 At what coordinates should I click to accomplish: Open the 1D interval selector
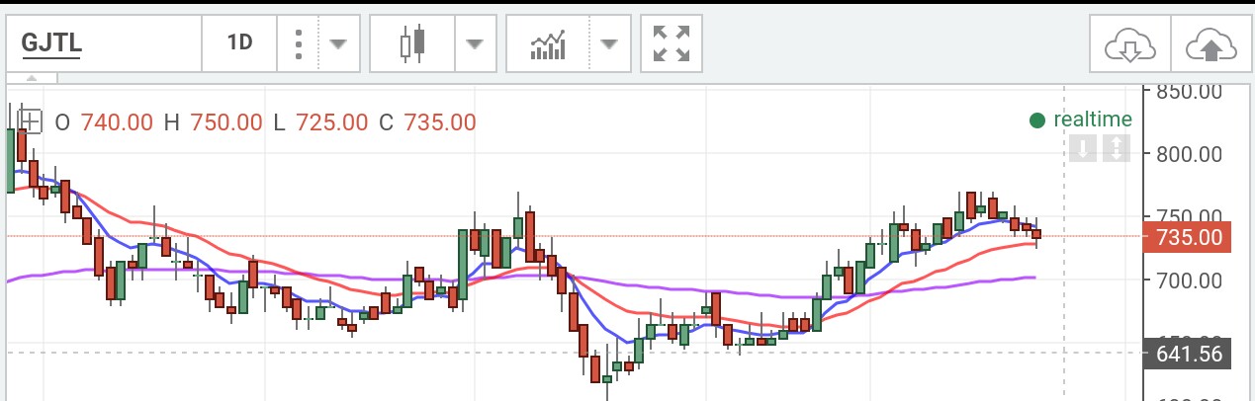pos(239,43)
